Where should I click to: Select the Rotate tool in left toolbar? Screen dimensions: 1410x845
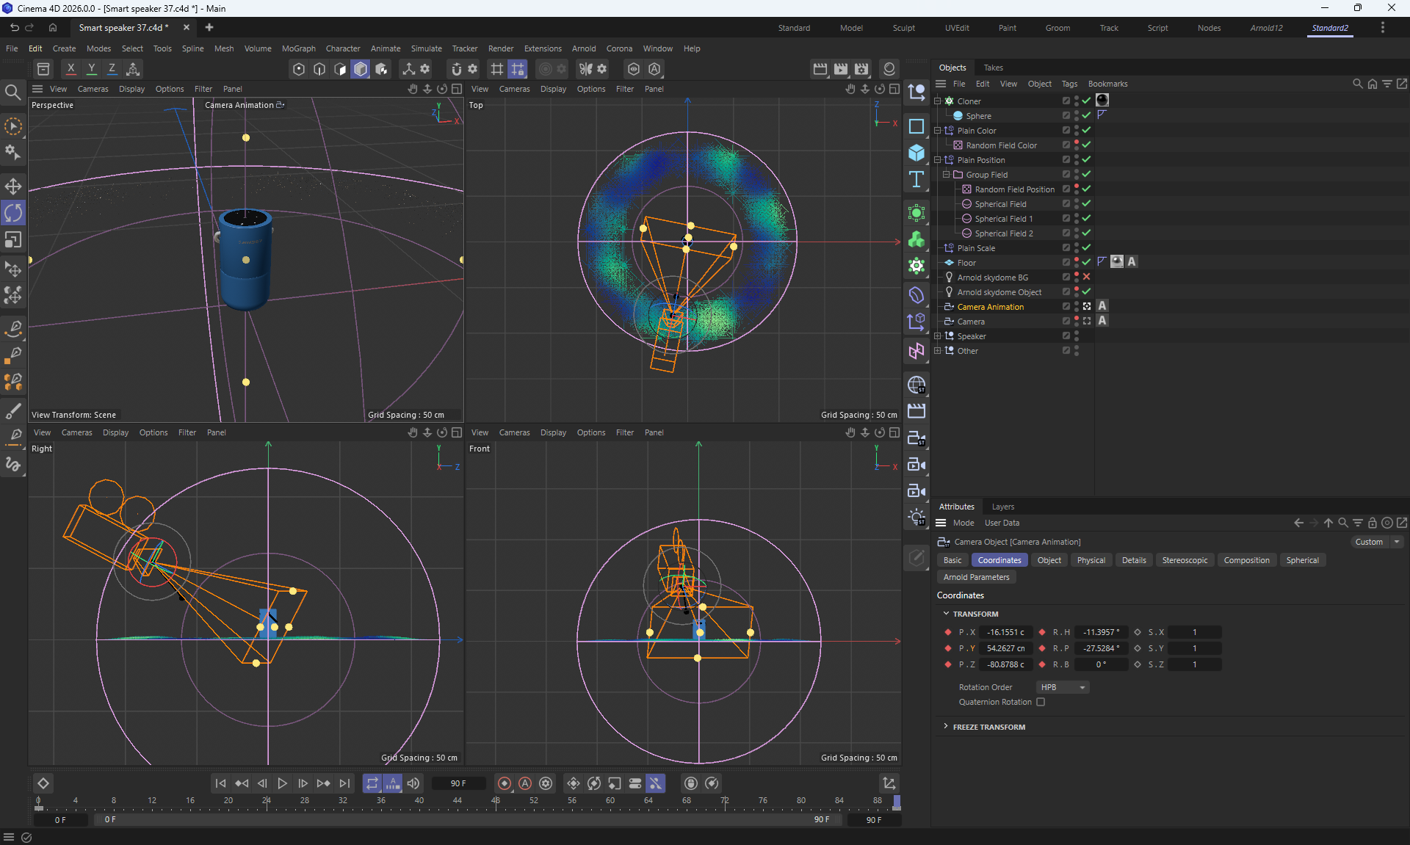pyautogui.click(x=13, y=213)
